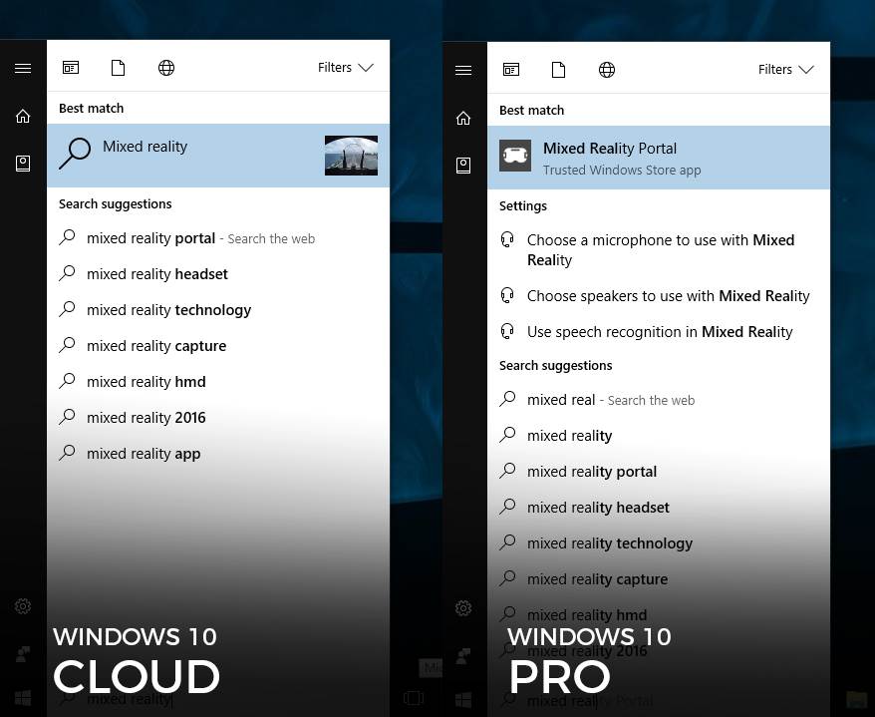
Task: Click Home icon in Windows 10 Pro sidebar
Action: point(463,119)
